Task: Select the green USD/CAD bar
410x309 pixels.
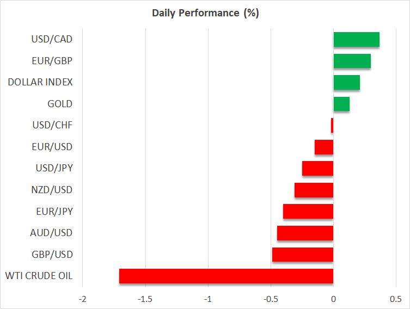Action: [x=356, y=39]
